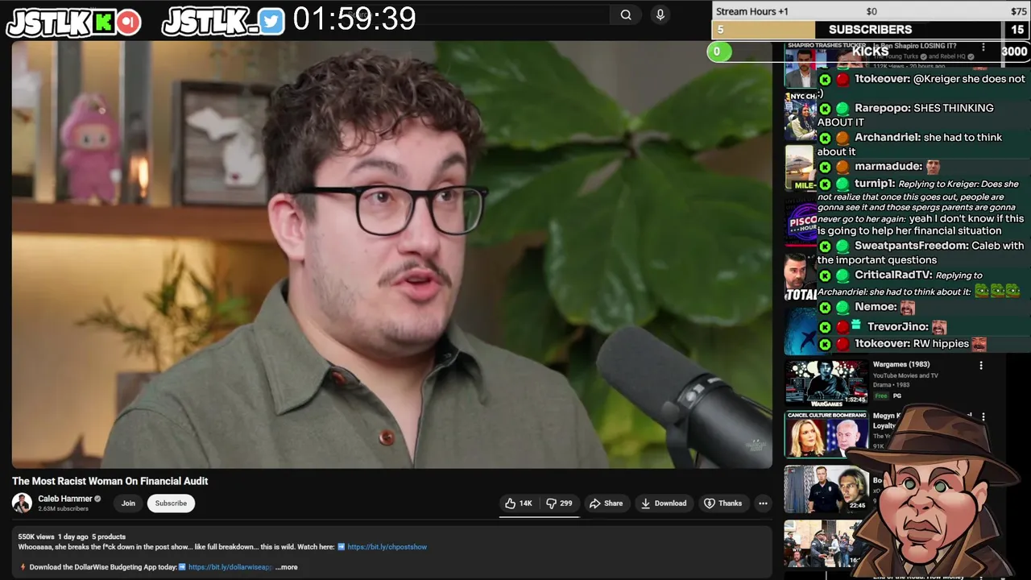Click 'YouTube Movies and TV' under Wargames
The width and height of the screenshot is (1031, 580).
coord(905,375)
